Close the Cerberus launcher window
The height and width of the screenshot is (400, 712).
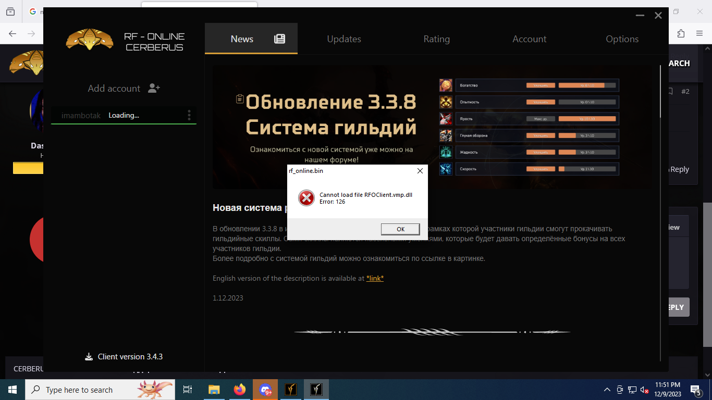658,16
